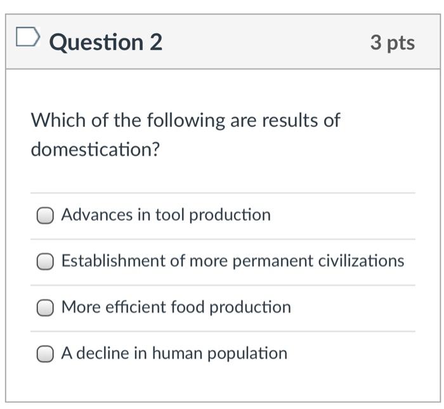This screenshot has height=409, width=444.
Task: Click the 'Question 2' heading
Action: (x=105, y=42)
